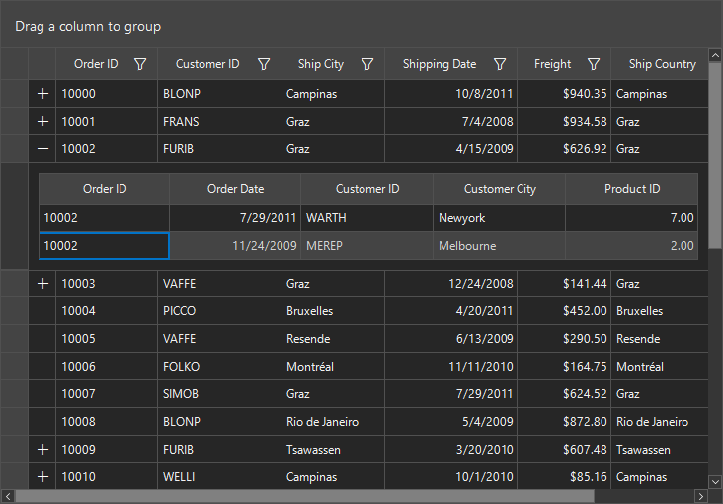Select the $940.35 freight cell
This screenshot has width=723, height=504.
(x=564, y=94)
